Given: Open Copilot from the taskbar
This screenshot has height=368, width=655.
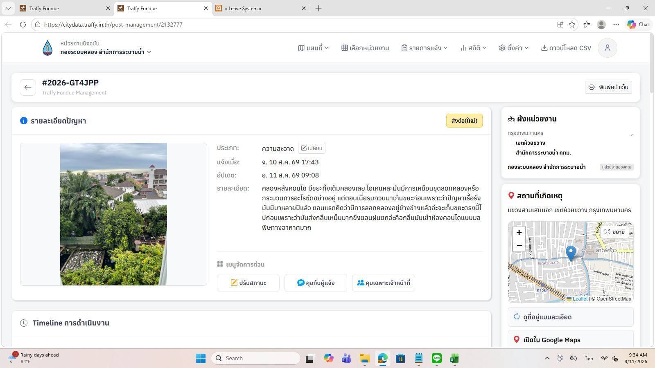Looking at the screenshot, I should tap(328, 359).
